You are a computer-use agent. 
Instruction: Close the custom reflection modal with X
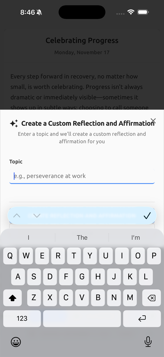tap(153, 121)
